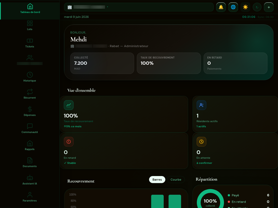Open Historique from sidebar

pos(30,77)
